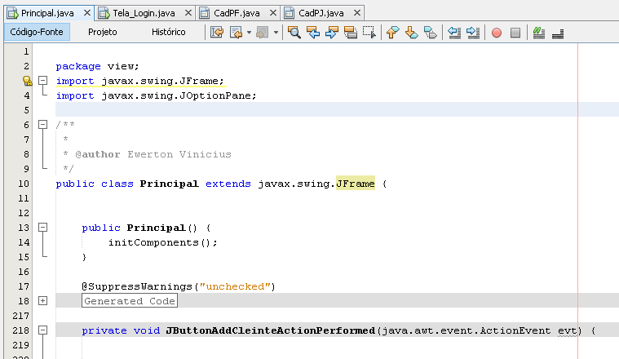Screen dimensions: 619x359
Task: Click the author name Ewerton Vinicius
Action: click(x=179, y=154)
